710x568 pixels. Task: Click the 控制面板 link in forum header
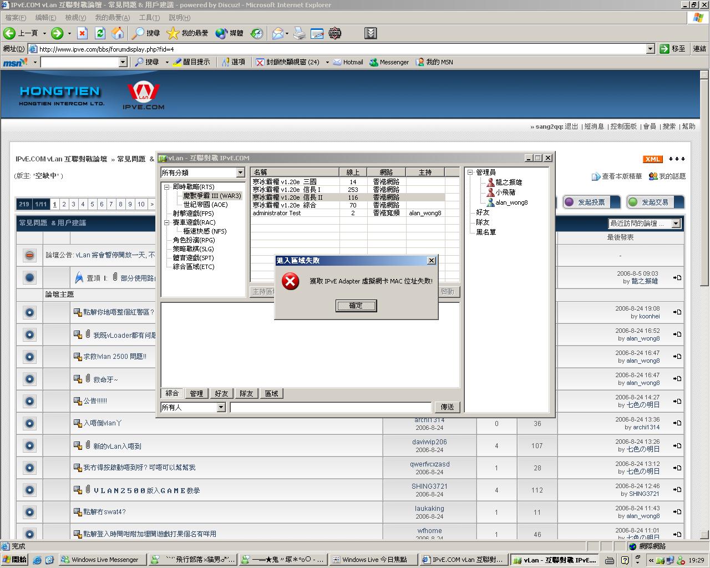pos(623,126)
